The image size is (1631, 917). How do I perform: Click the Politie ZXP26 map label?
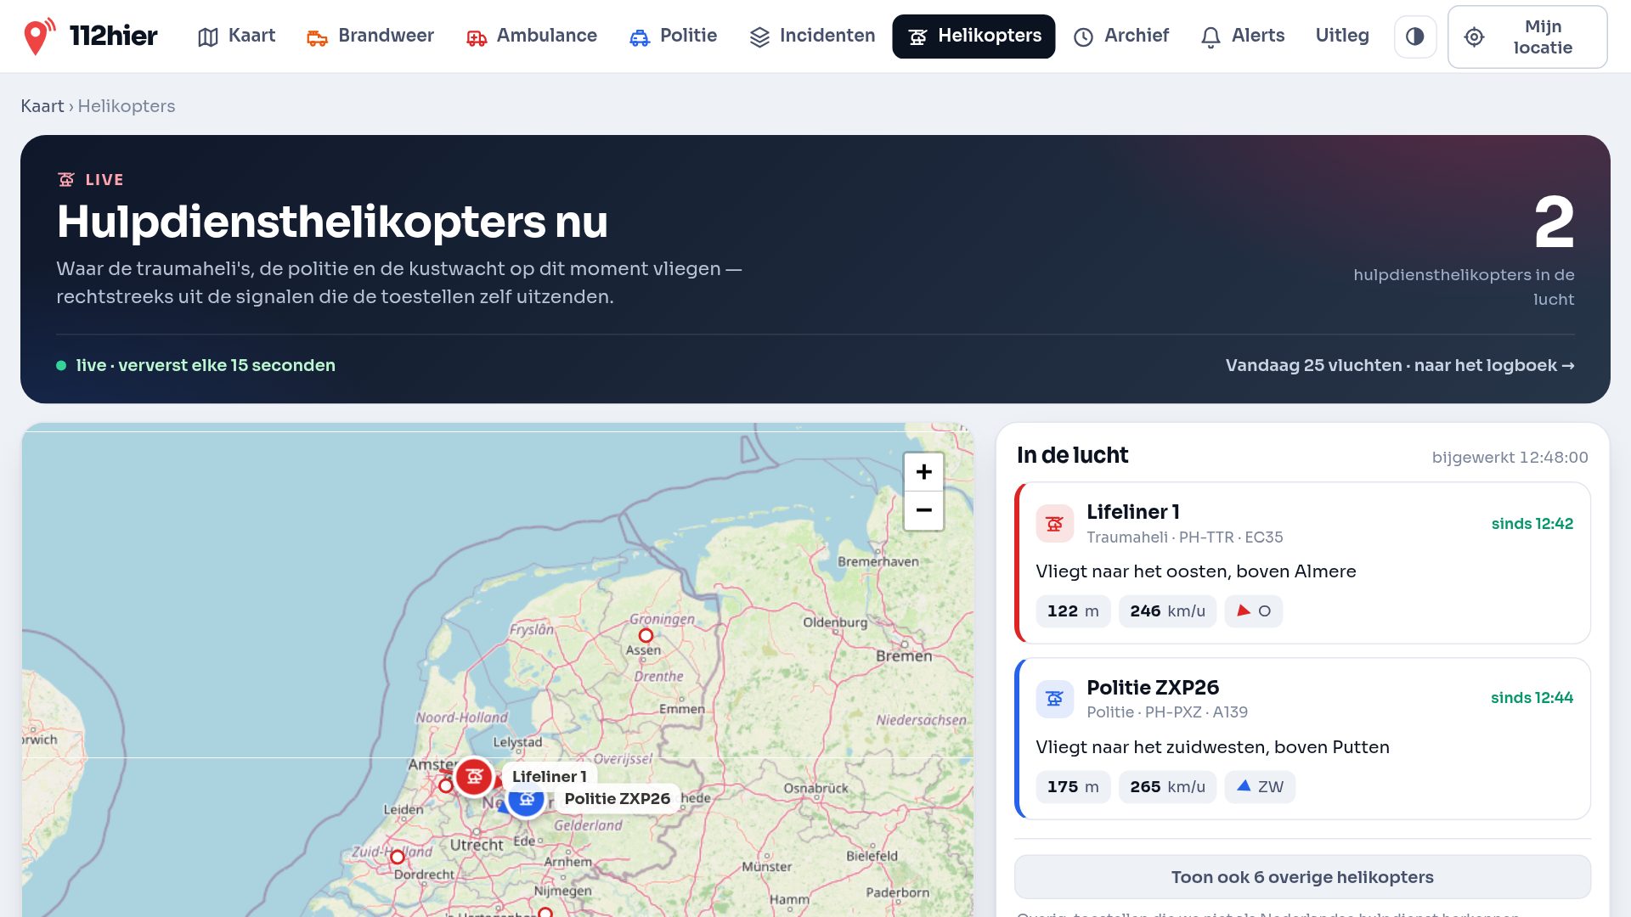(618, 798)
